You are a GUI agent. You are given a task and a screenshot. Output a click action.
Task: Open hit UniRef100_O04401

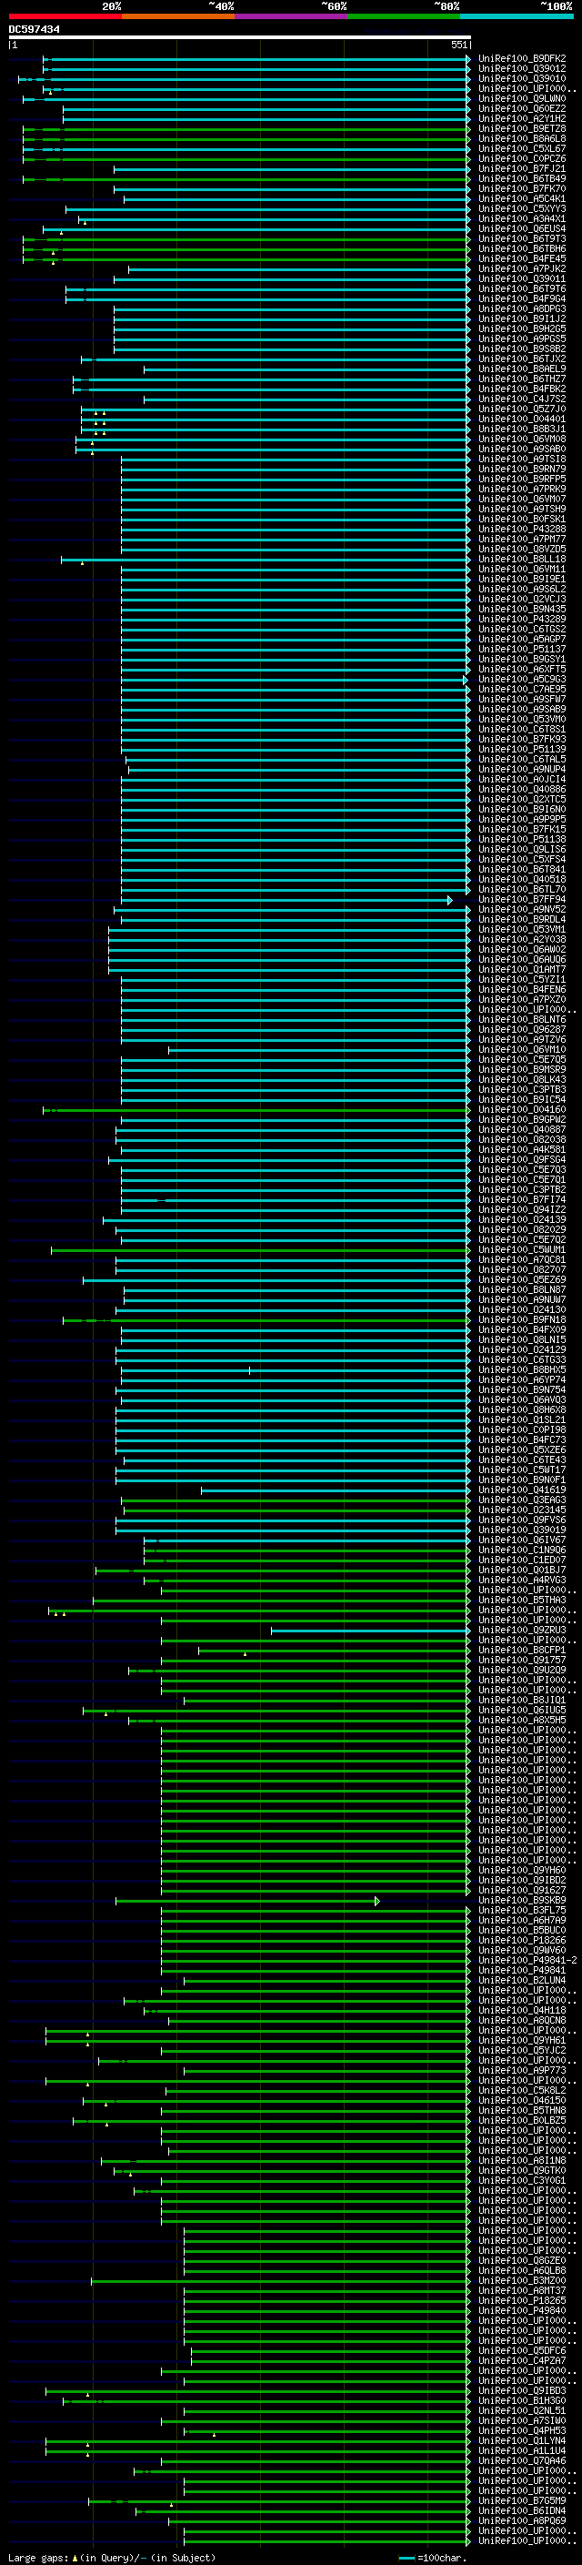tap(522, 419)
